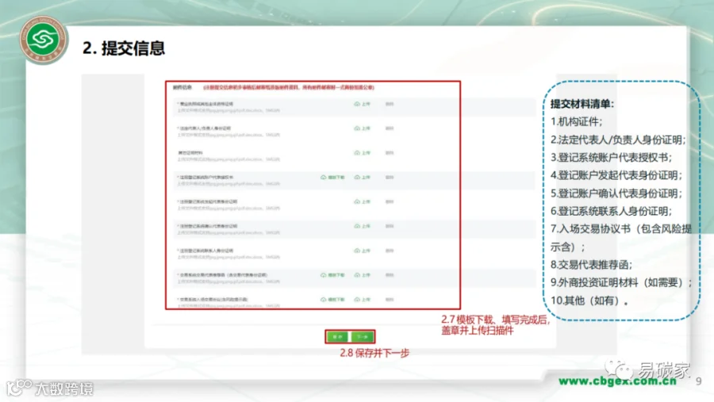Click the 其他证明材料 row label in the form
This screenshot has width=714, height=402.
pos(190,153)
